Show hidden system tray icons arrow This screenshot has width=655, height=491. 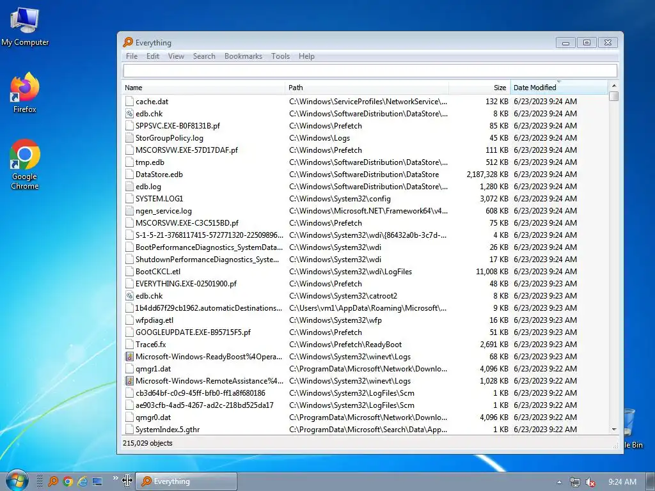coord(559,482)
